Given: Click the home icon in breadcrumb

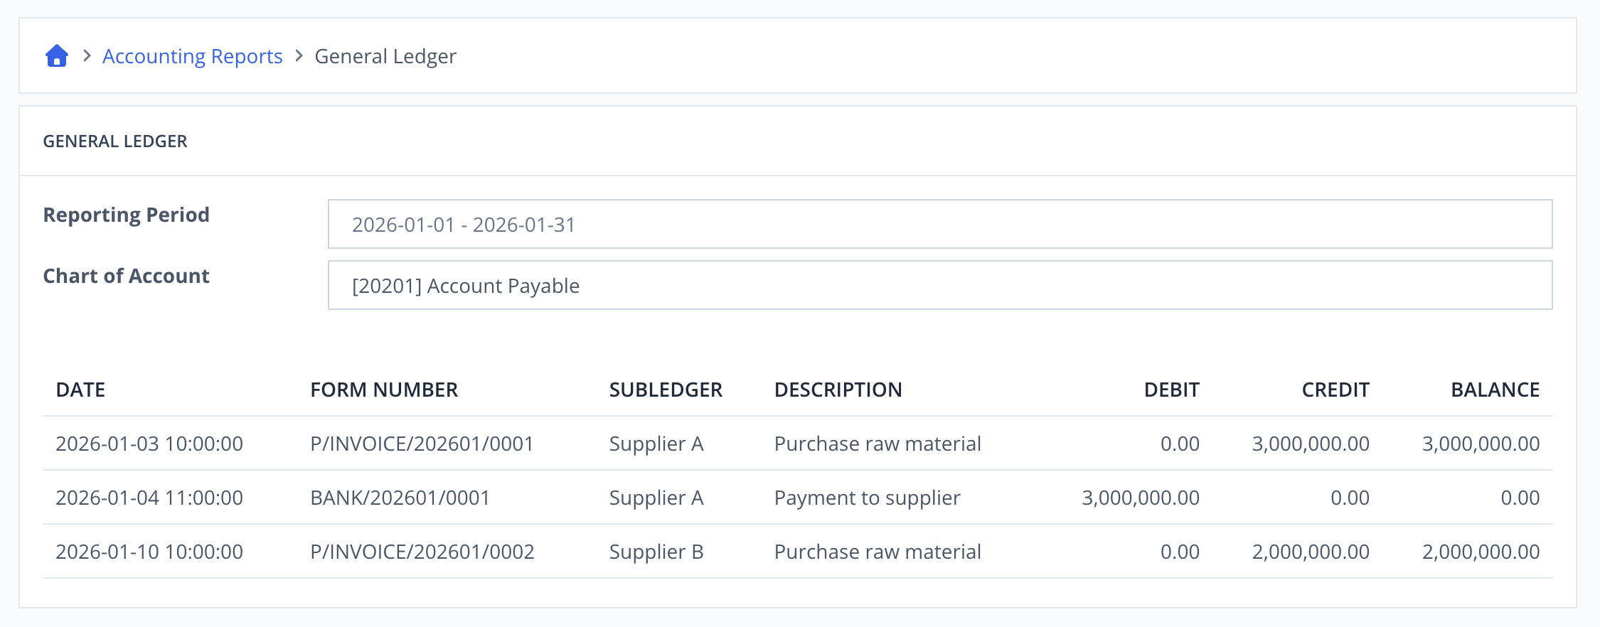Looking at the screenshot, I should click(x=57, y=55).
